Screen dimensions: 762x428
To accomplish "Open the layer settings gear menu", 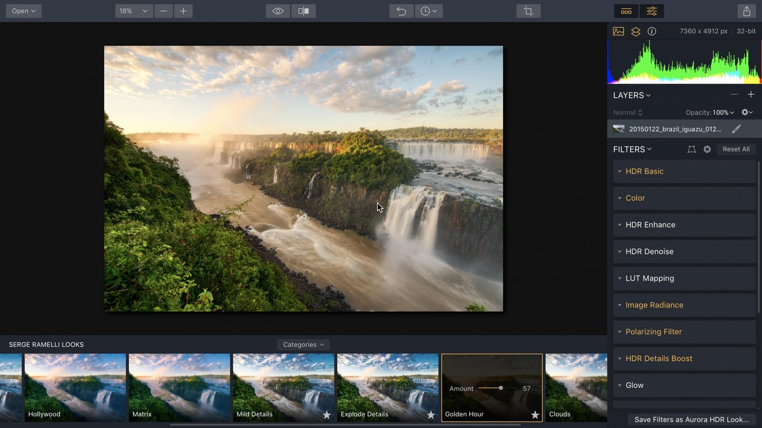I will coord(747,112).
